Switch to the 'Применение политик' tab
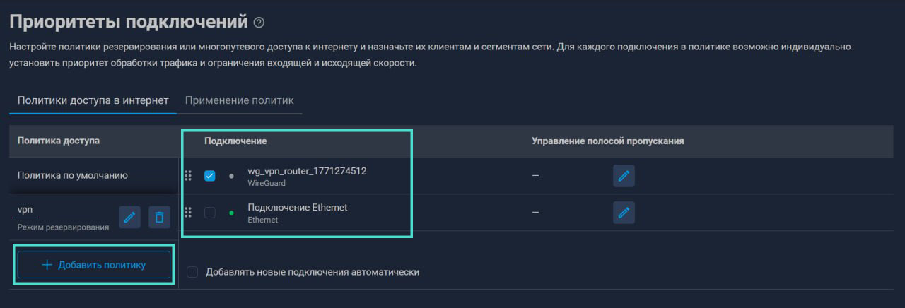 point(240,100)
